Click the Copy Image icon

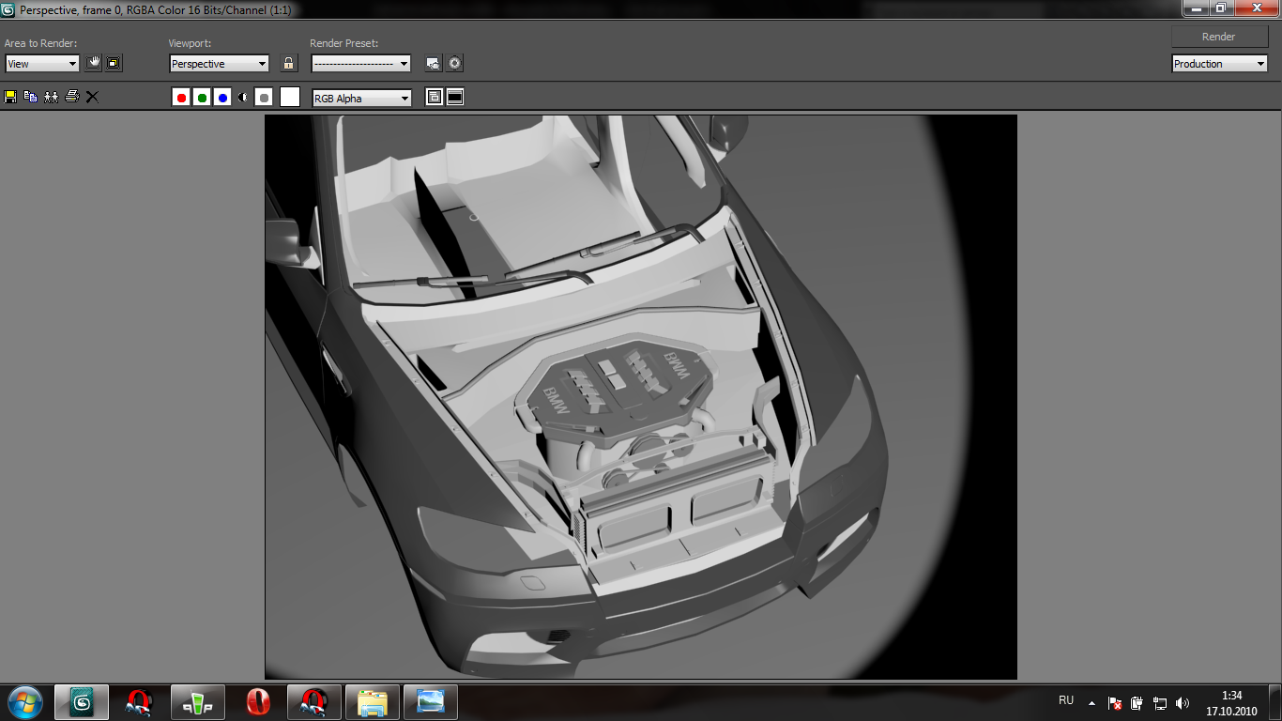coord(31,97)
